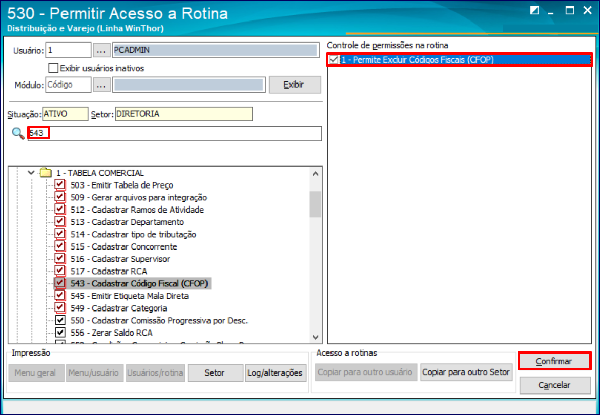Uncheck Permite Excluir Códigos Fiscais permission
This screenshot has height=415, width=600.
pyautogui.click(x=334, y=59)
